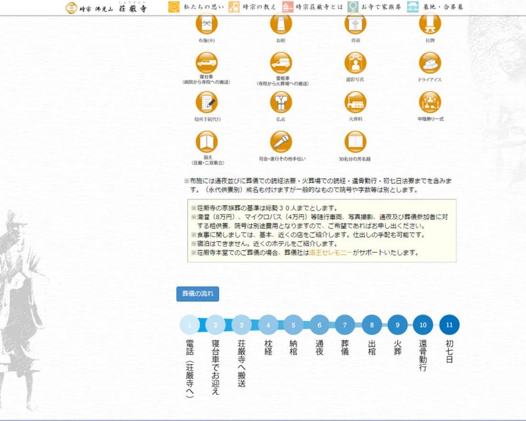Open the お寺で家族葬 menu item
Viewport: 526px width, 421px height.
[373, 8]
